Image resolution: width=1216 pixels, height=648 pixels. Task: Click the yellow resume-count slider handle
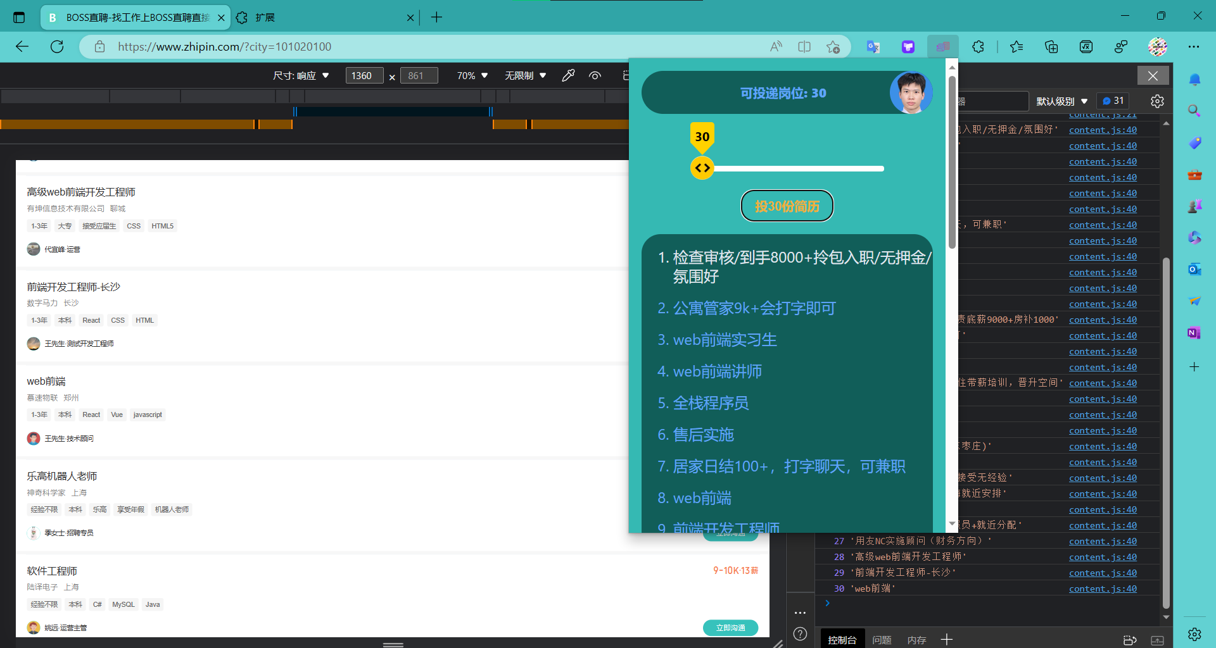(702, 168)
